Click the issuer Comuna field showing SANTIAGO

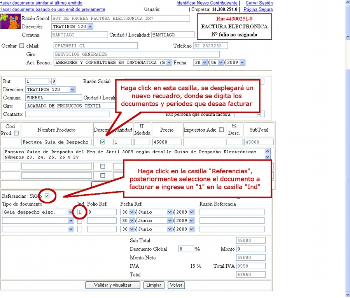(x=79, y=35)
